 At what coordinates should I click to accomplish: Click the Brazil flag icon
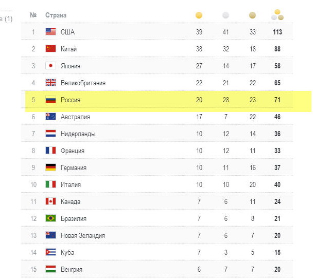pos(50,218)
